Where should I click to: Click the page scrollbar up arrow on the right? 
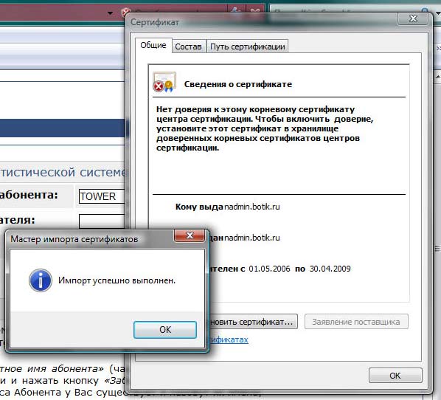click(x=438, y=76)
